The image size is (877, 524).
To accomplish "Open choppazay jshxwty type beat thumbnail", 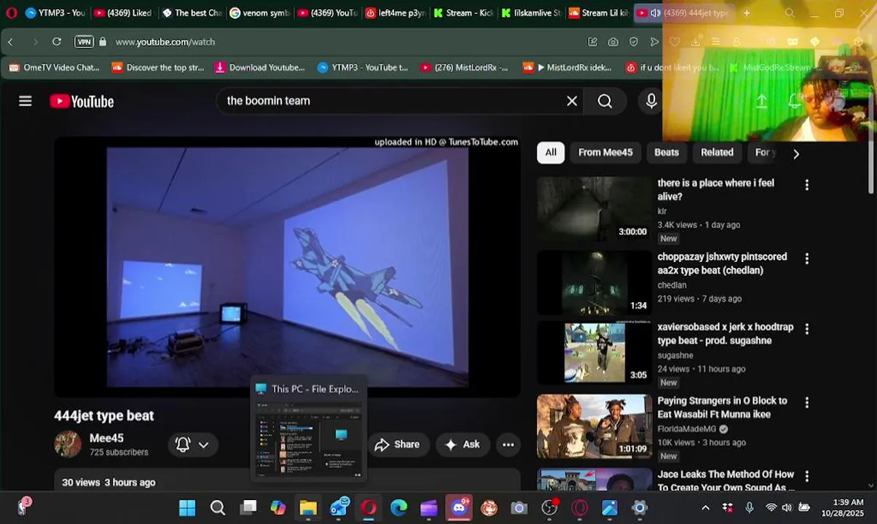I will tap(595, 283).
